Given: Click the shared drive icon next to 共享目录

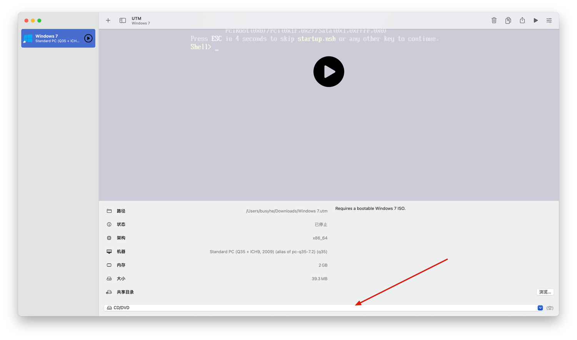Looking at the screenshot, I should [109, 292].
